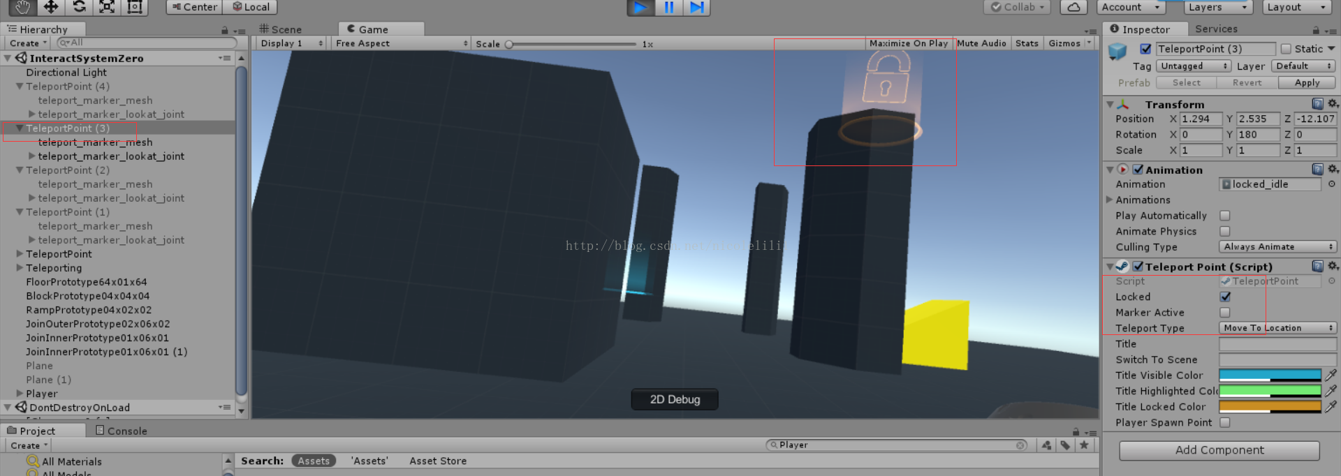Toggle the Locked checkbox
The image size is (1341, 476).
(1225, 297)
